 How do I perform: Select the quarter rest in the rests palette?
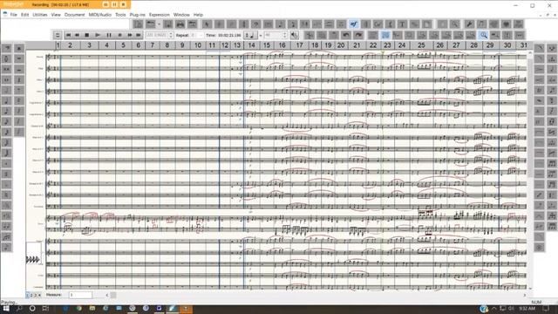[19, 79]
